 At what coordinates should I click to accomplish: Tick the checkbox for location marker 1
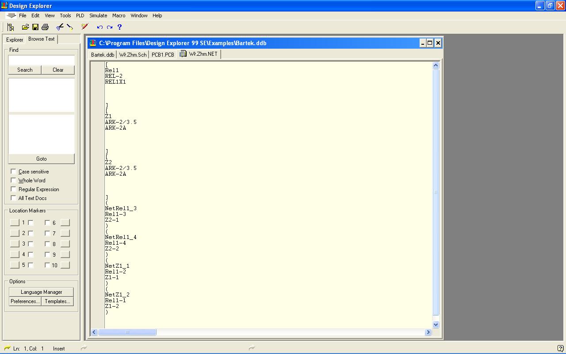coord(31,223)
